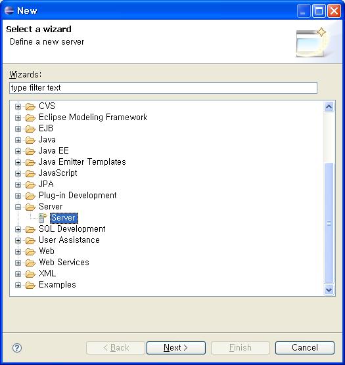This screenshot has height=365, width=345.
Task: Select the 'JPA' tree label
Action: coord(46,184)
